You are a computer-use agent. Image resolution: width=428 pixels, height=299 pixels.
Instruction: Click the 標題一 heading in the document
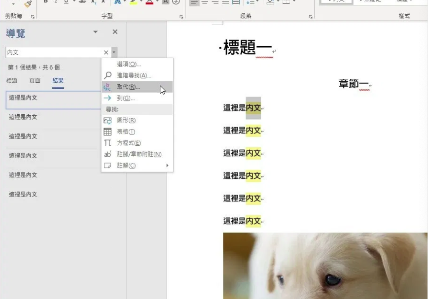click(248, 47)
